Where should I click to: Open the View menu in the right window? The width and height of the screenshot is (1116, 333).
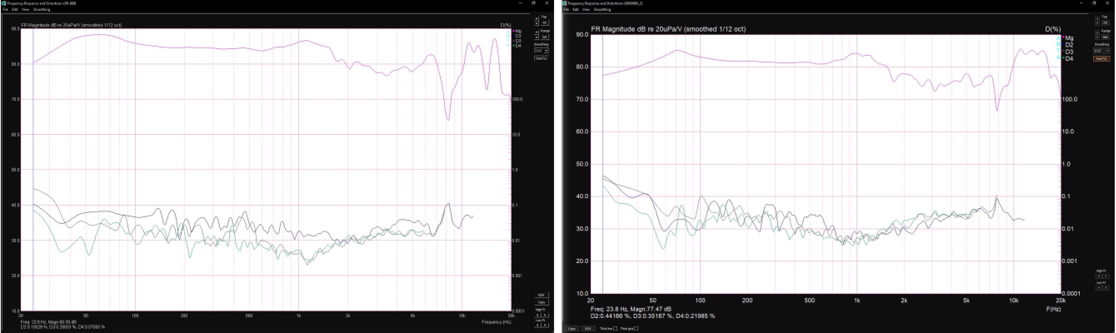pyautogui.click(x=586, y=10)
